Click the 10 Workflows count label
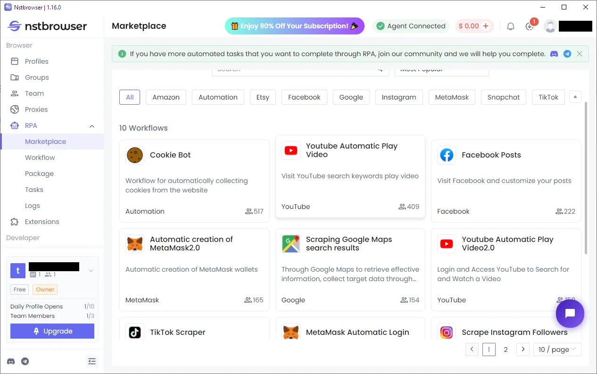 click(x=143, y=128)
